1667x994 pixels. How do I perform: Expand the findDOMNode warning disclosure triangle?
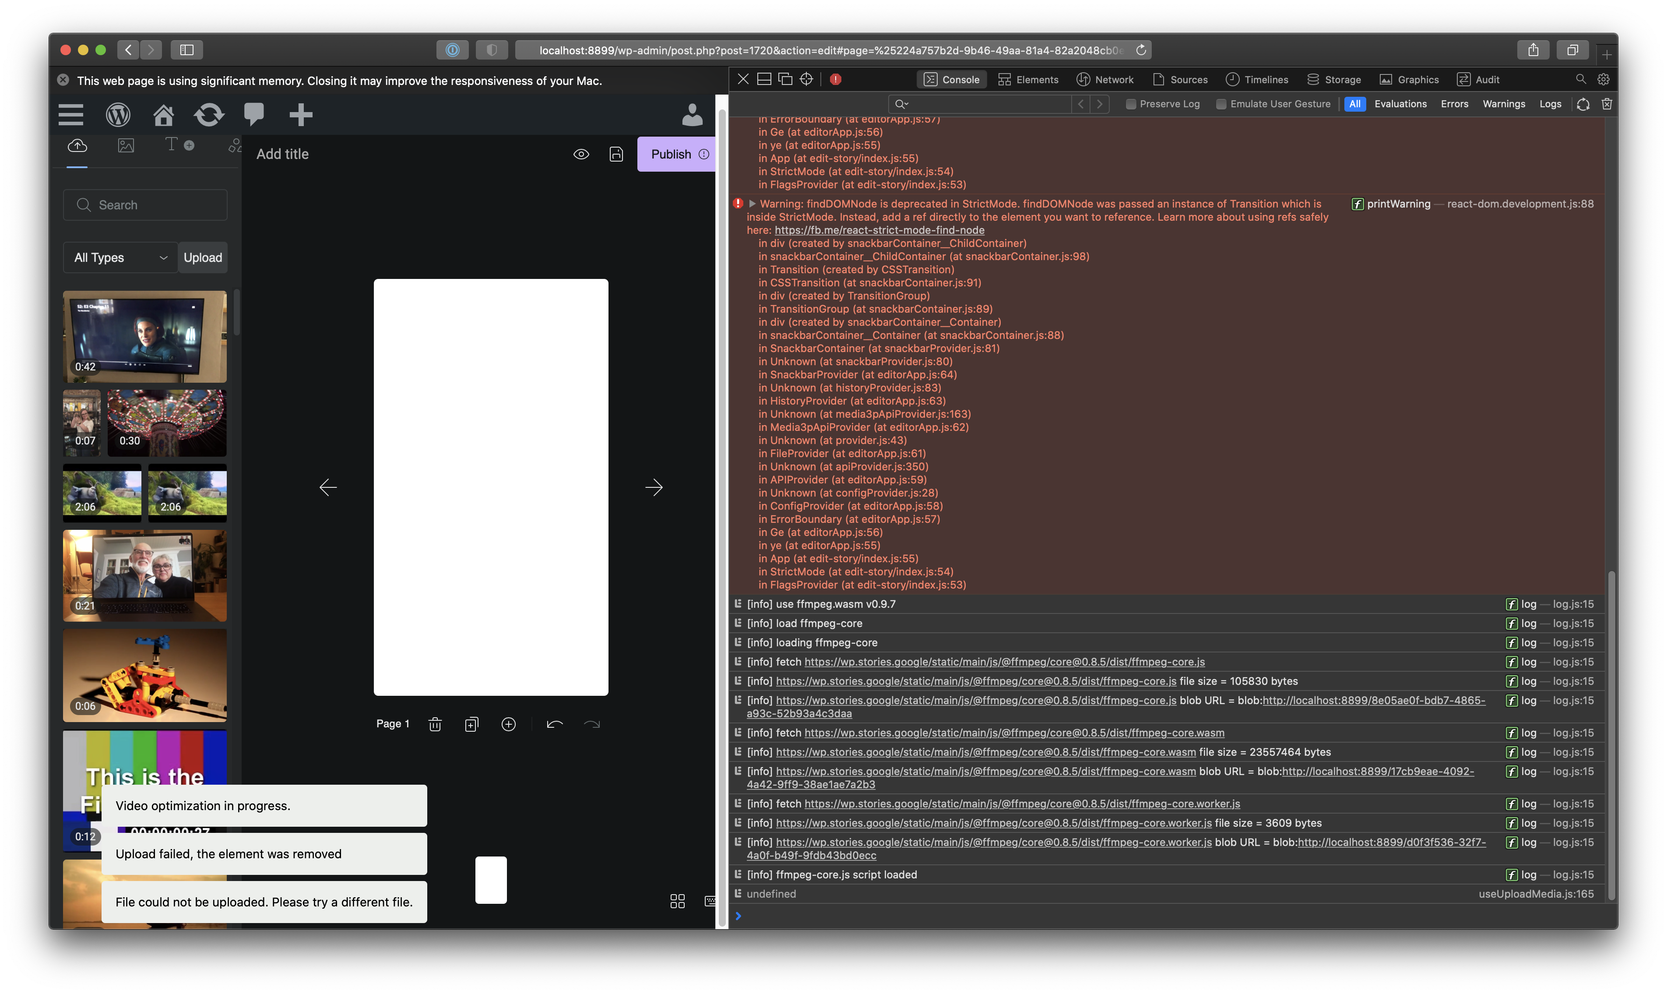tap(752, 204)
